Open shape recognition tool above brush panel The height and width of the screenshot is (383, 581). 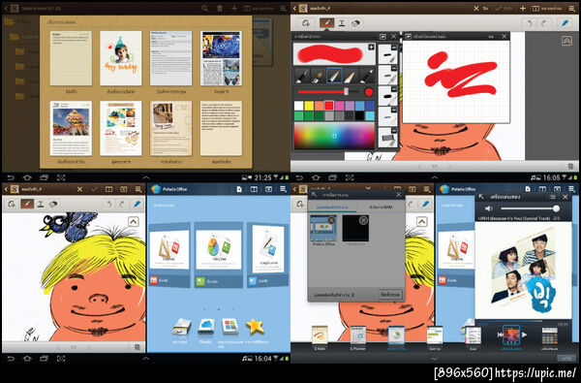(306, 23)
